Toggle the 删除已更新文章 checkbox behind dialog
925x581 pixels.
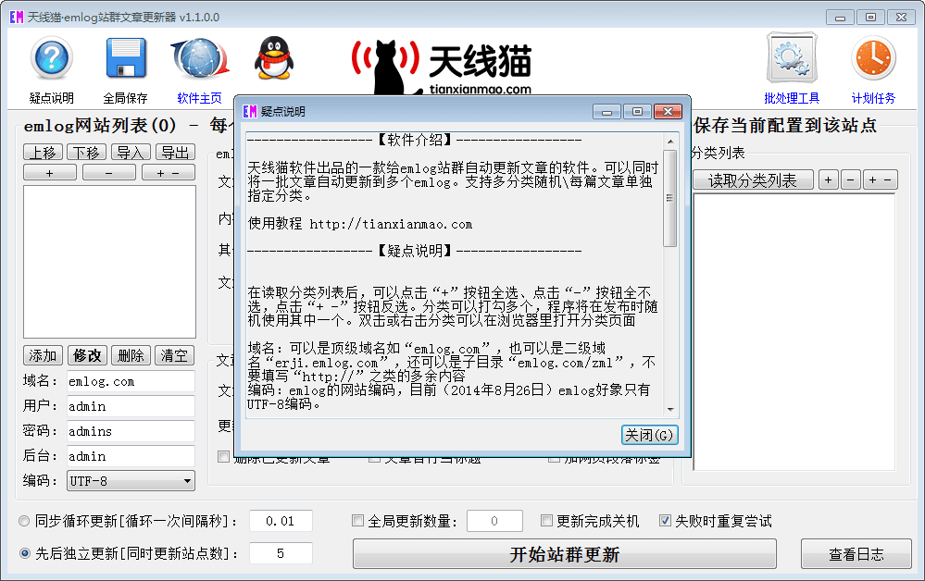click(223, 457)
